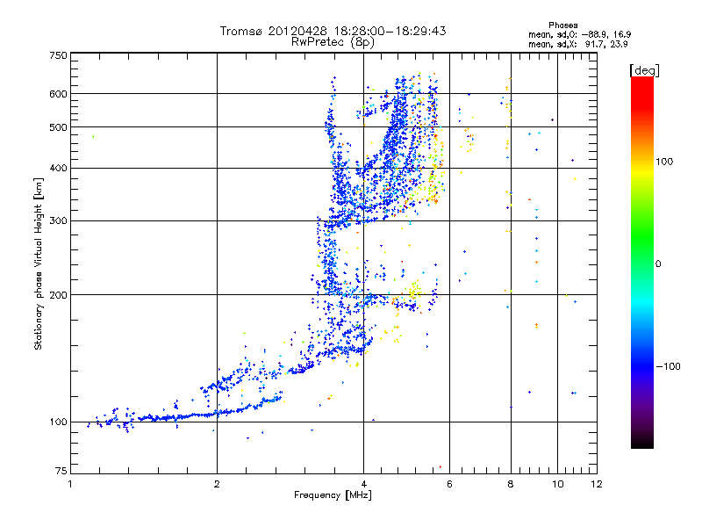This screenshot has height=527, width=702.
Task: Click the "Stationary phase Virtual Height [km]" axis title
Action: [x=39, y=263]
